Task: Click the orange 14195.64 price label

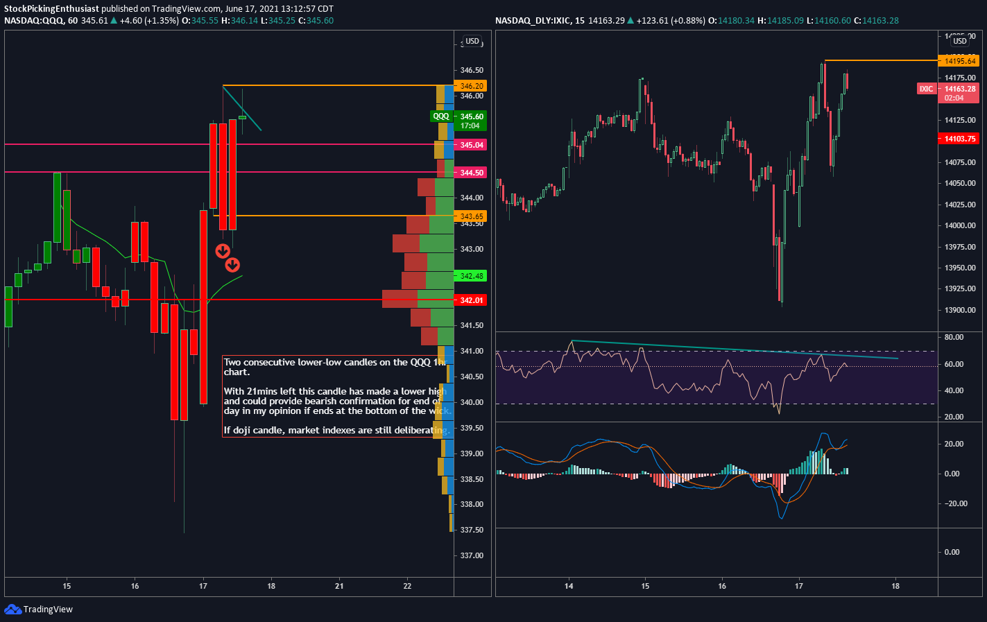Action: tap(960, 61)
